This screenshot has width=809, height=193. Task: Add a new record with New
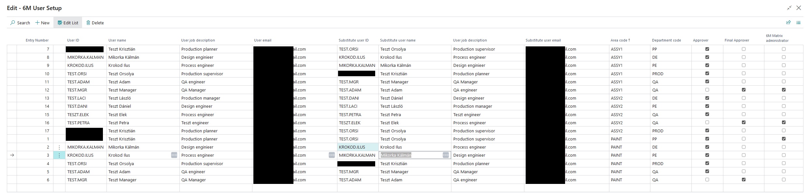[42, 23]
